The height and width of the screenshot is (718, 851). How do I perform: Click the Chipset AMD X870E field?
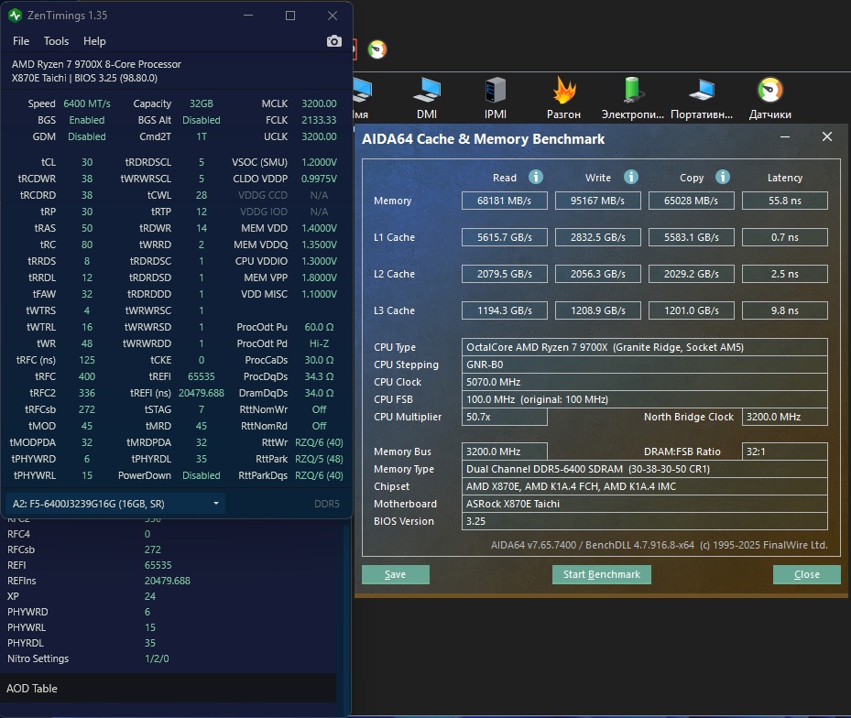pyautogui.click(x=644, y=486)
